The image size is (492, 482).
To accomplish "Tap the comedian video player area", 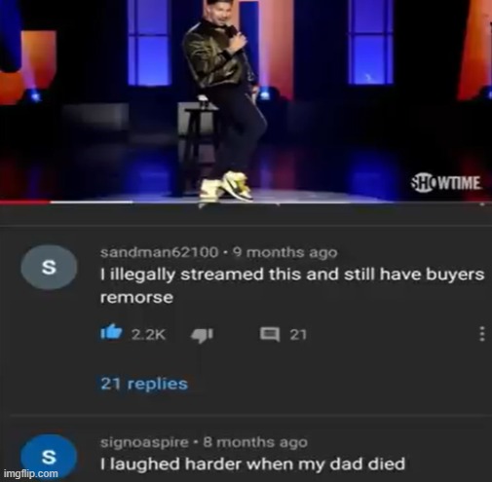I will (x=246, y=99).
